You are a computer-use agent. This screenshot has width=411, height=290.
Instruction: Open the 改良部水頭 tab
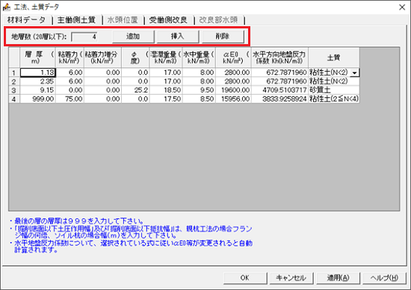pyautogui.click(x=218, y=20)
